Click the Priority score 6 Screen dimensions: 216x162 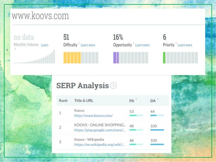click(x=165, y=37)
